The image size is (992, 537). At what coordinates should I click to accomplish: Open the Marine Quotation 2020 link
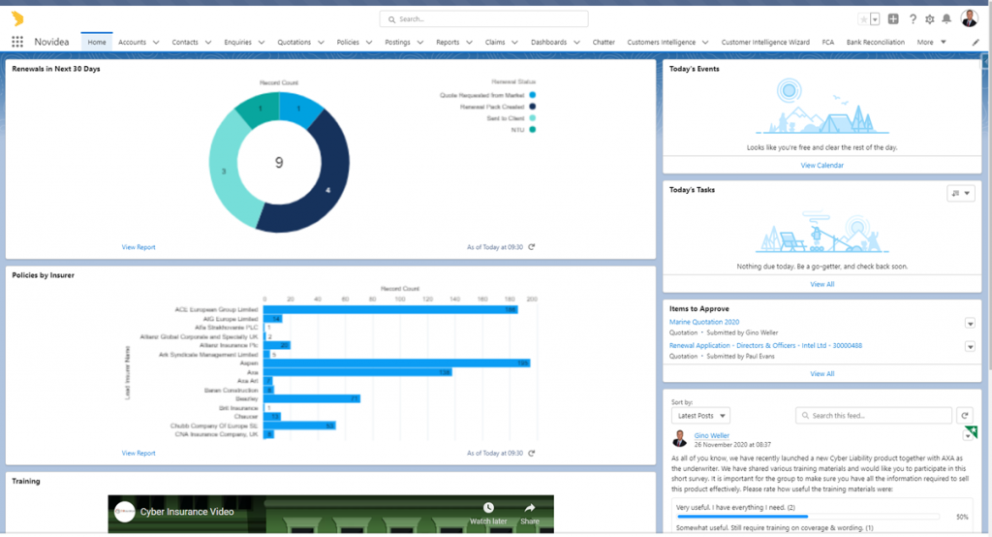704,322
